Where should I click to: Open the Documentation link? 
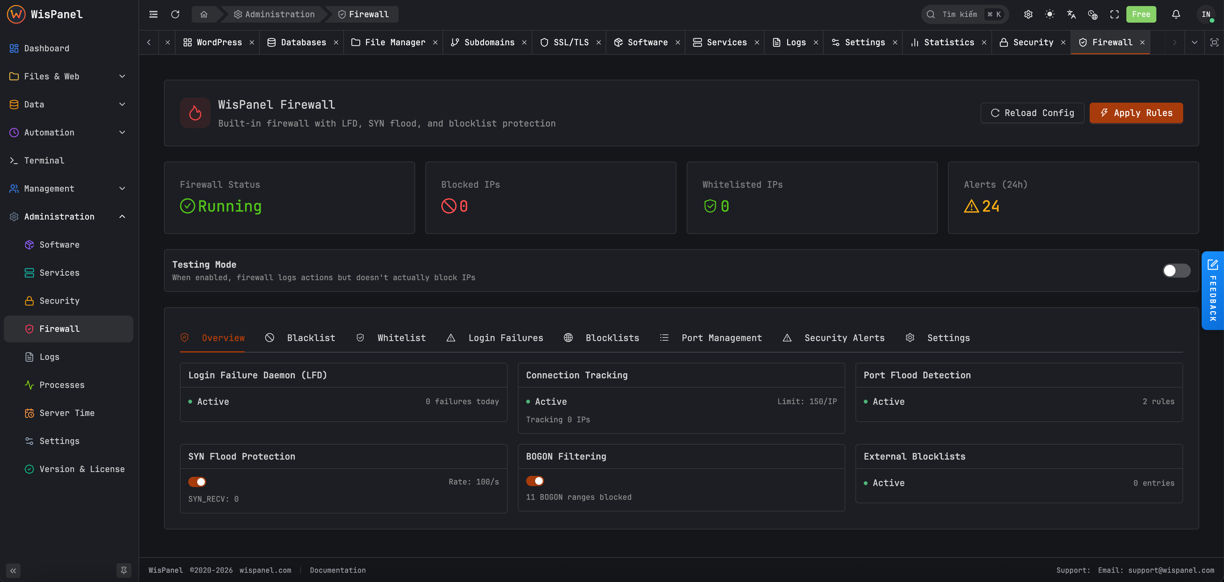pos(338,570)
